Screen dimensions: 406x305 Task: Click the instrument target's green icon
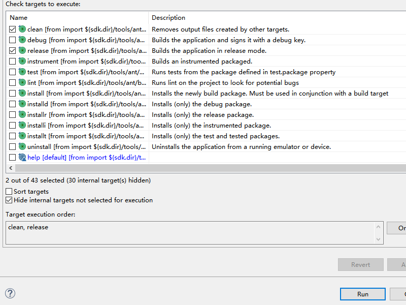[22, 62]
